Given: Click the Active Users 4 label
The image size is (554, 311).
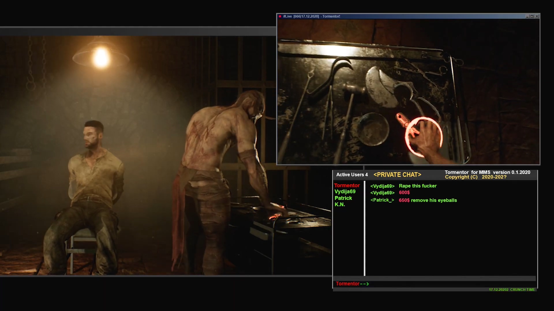Looking at the screenshot, I should [x=352, y=175].
